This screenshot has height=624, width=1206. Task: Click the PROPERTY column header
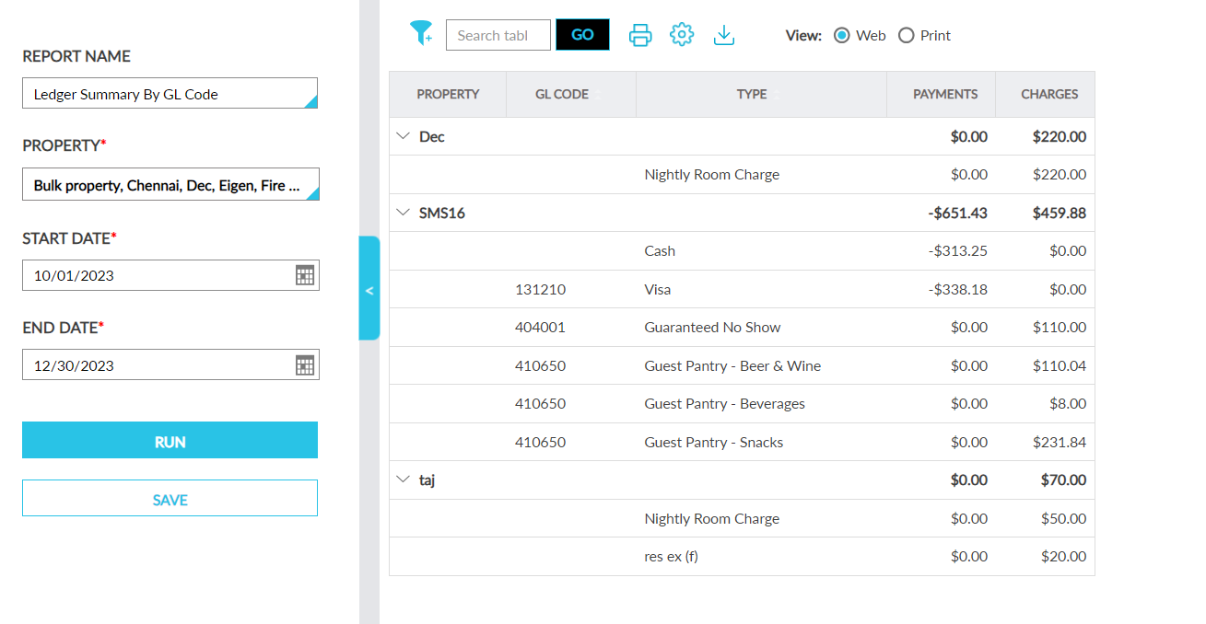(x=448, y=94)
